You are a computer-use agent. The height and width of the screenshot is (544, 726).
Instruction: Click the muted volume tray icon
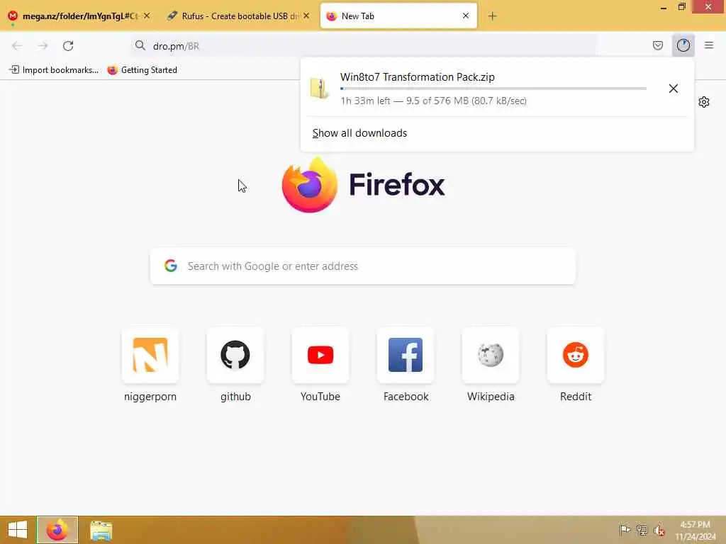[659, 531]
